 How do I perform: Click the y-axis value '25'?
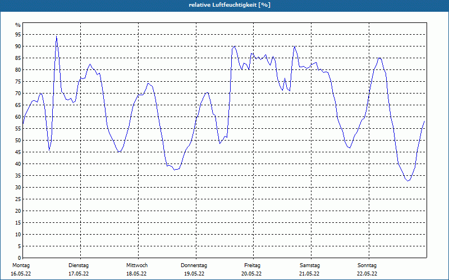click(18, 199)
